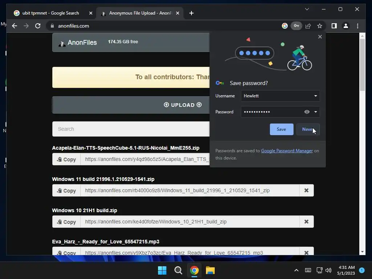Close the Anonymous File Upload tab

(x=177, y=13)
